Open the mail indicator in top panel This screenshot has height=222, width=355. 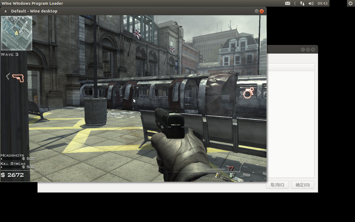[288, 3]
